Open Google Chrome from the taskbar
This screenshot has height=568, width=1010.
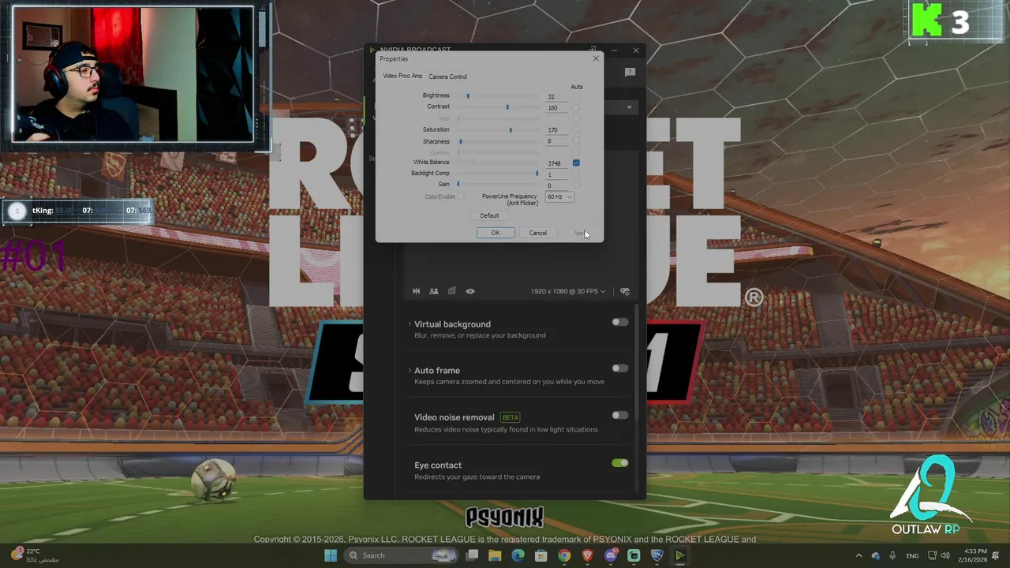[564, 555]
